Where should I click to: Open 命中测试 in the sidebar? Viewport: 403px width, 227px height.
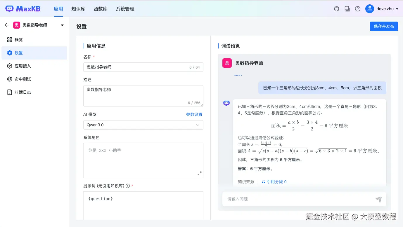coord(23,79)
